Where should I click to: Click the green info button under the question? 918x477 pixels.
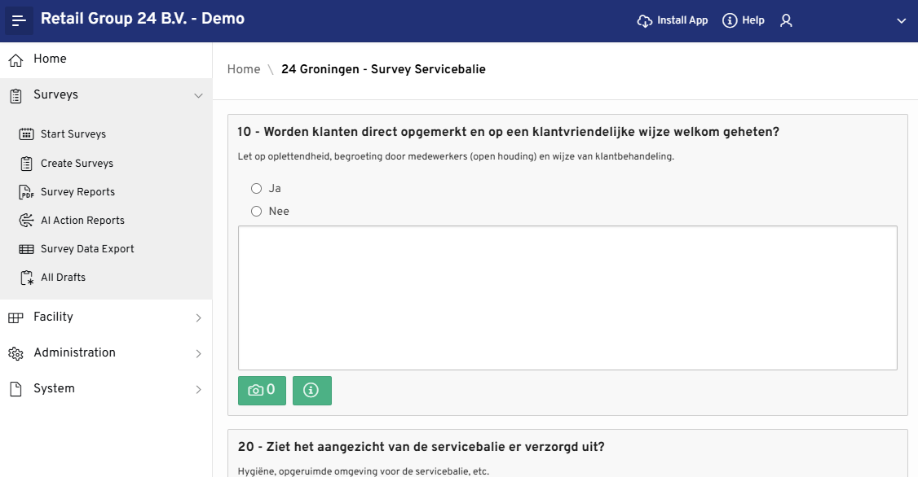point(311,390)
